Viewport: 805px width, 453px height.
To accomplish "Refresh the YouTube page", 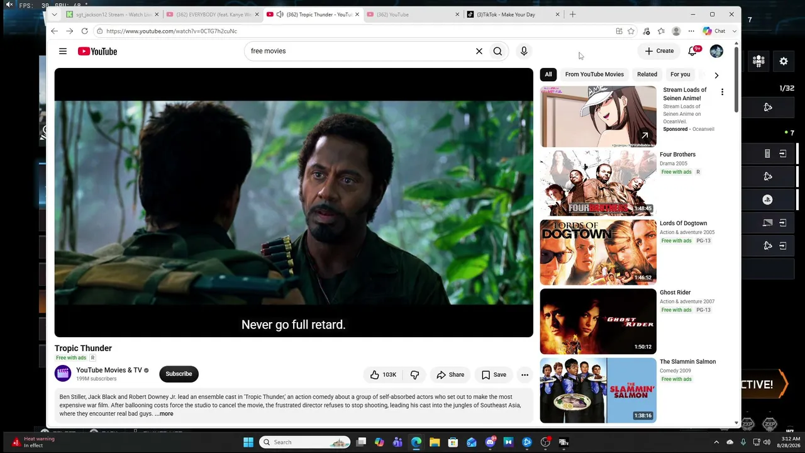I will (84, 31).
